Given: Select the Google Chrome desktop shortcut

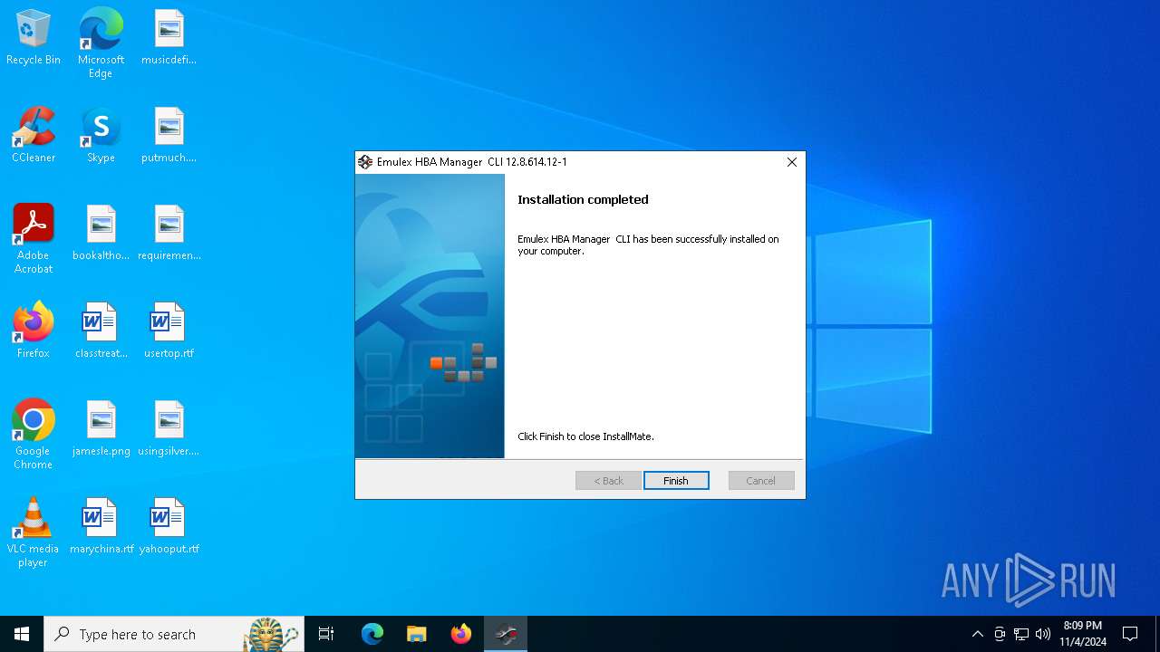Looking at the screenshot, I should pos(34,435).
